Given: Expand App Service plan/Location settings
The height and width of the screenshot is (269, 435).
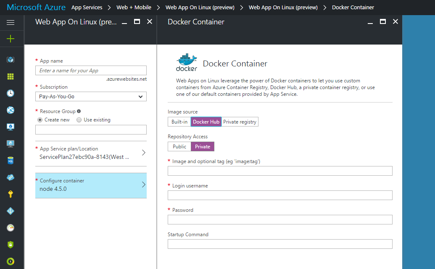Looking at the screenshot, I should coord(91,153).
